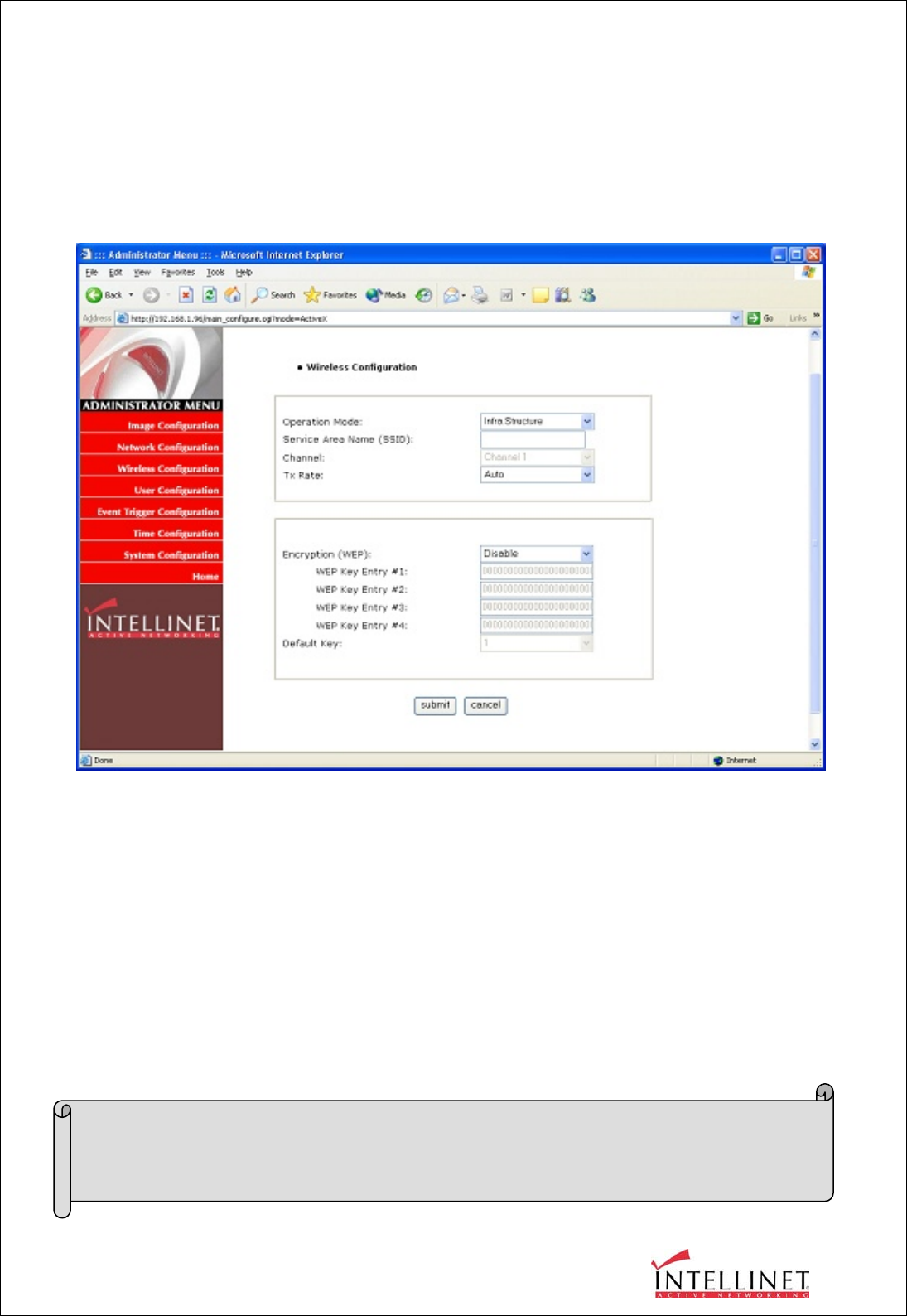Open the Default Key dropdown
The height and width of the screenshot is (1316, 907).
[586, 643]
